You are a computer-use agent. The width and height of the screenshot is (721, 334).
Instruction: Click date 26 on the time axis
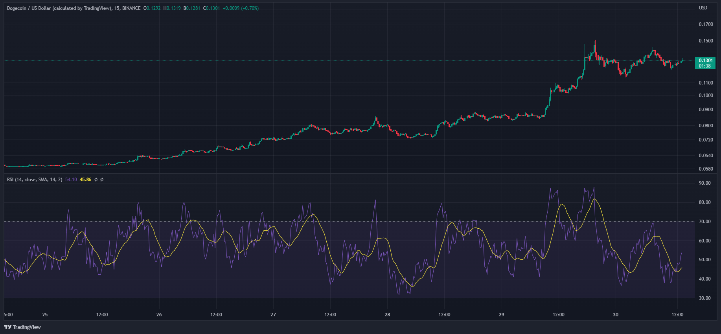159,315
